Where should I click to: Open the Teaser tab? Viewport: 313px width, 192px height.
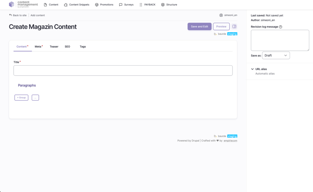pos(54,46)
